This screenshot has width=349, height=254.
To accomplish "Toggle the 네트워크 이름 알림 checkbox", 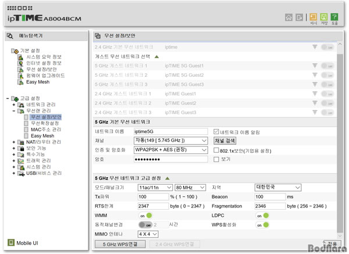I will [x=216, y=132].
